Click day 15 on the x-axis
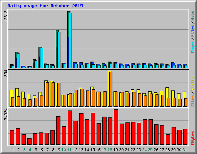197x154 pixels. [x=92, y=150]
